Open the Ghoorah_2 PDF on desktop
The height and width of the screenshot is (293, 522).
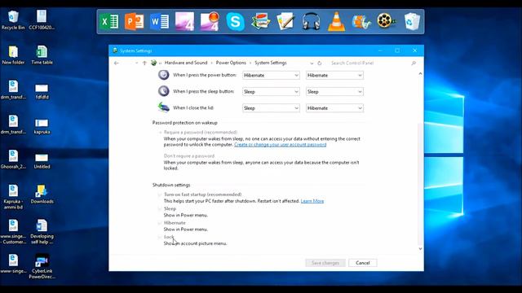coord(13,160)
